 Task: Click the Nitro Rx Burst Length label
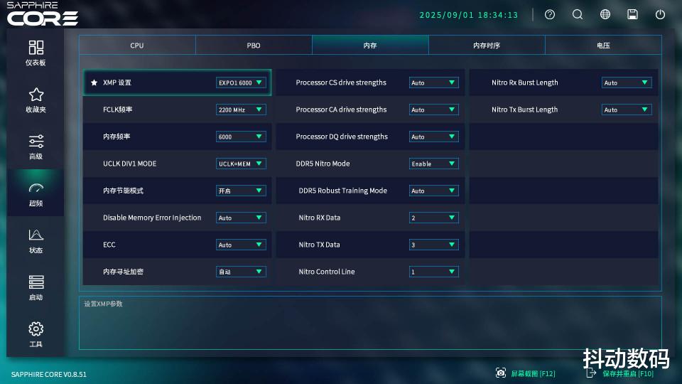pyautogui.click(x=524, y=82)
